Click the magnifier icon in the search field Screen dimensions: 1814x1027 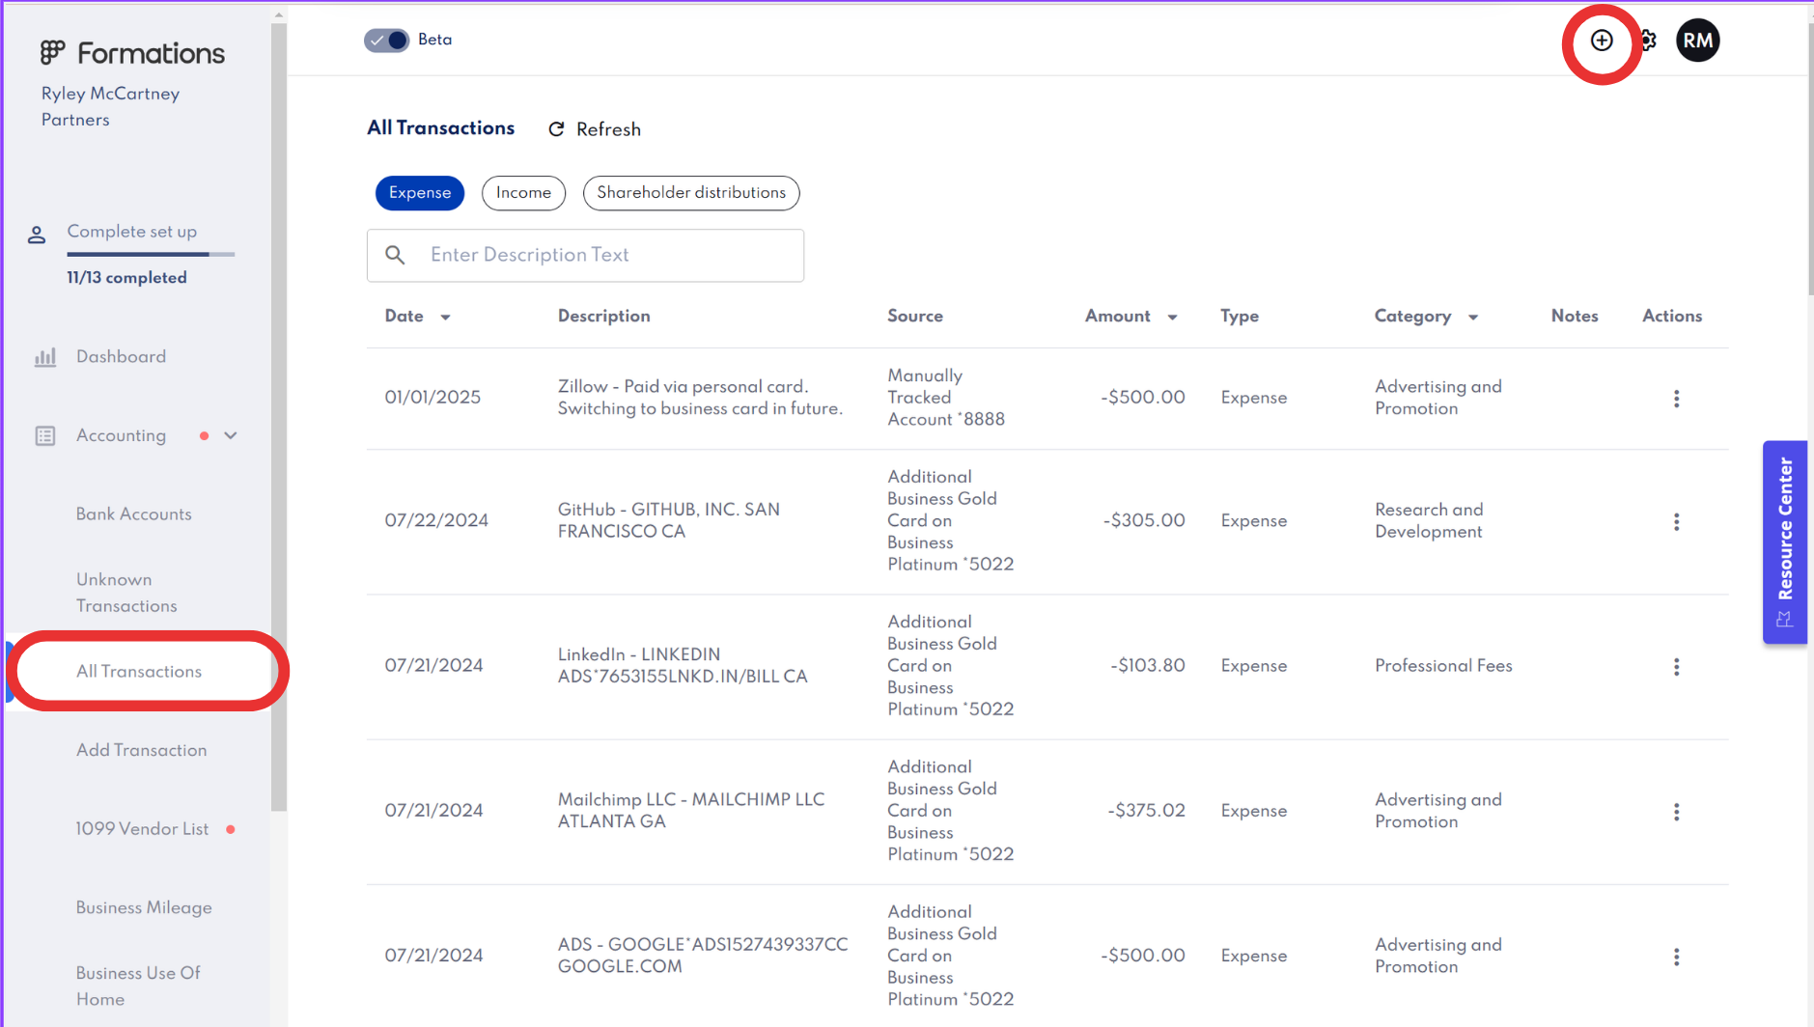click(395, 254)
